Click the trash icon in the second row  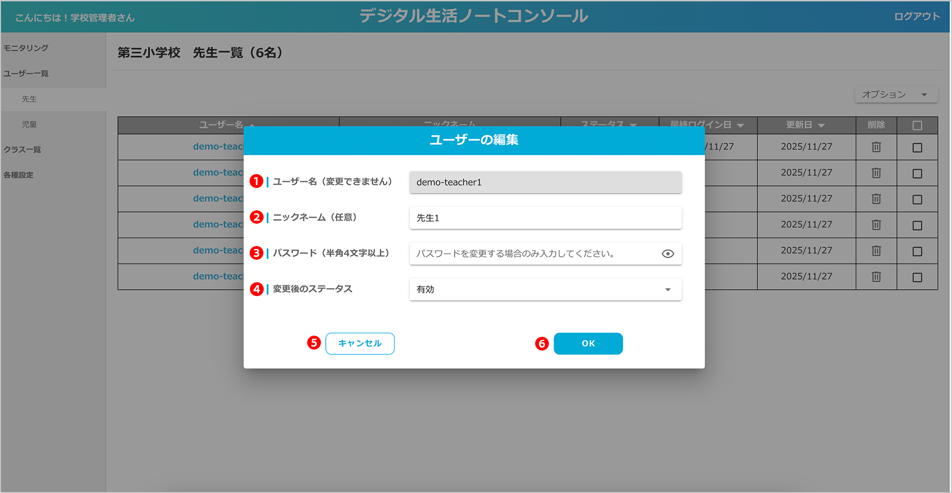(876, 173)
